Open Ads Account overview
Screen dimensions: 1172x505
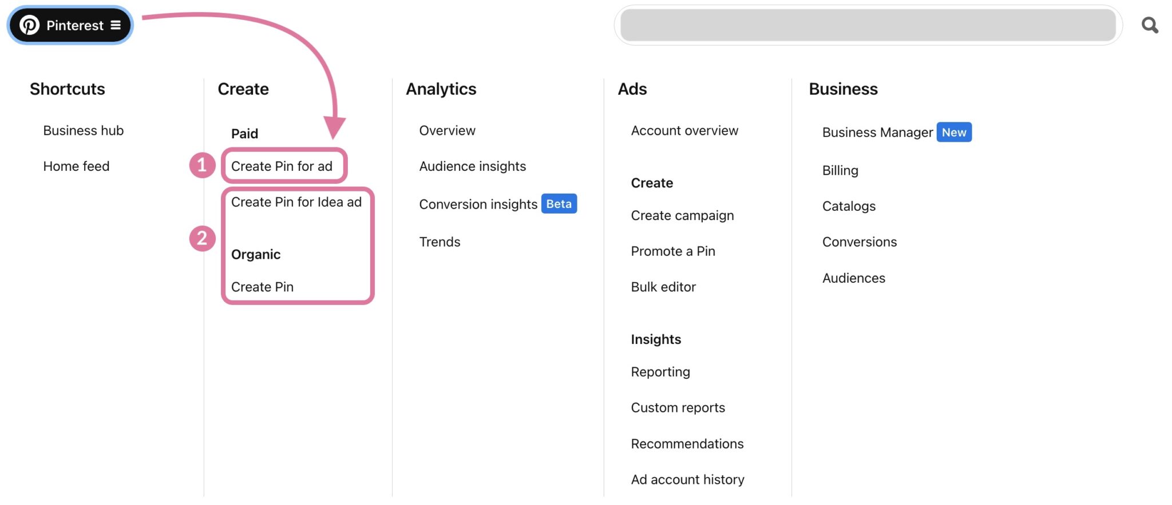[684, 131]
